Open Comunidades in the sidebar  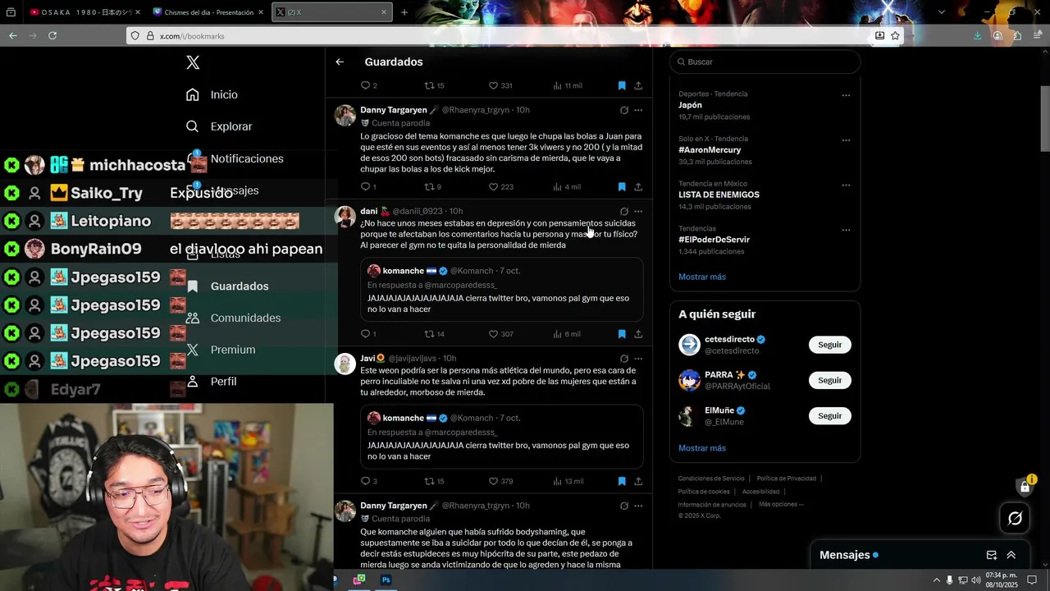click(233, 318)
